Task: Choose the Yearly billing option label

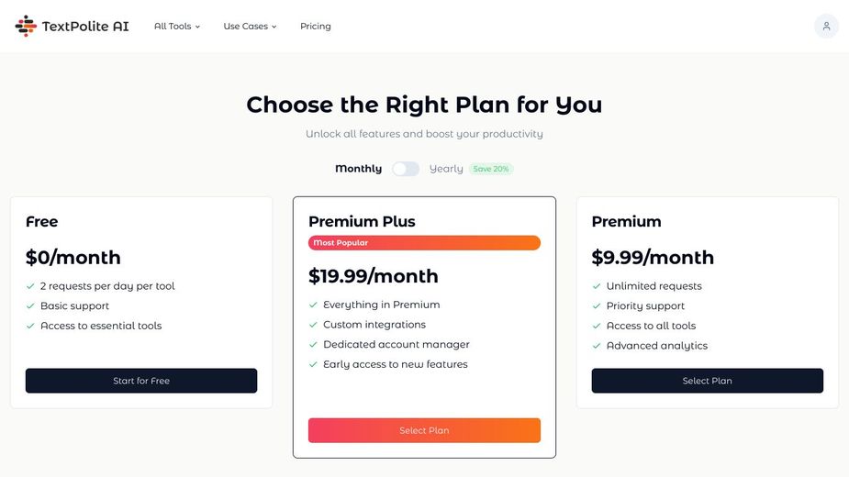Action: [446, 169]
